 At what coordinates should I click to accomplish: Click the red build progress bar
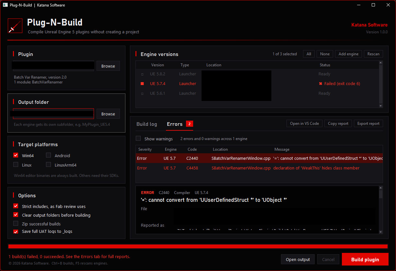coord(198,246)
